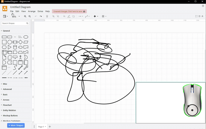Open the connection arrow style dropdown
Image resolution: width=206 pixels, height=129 pixels.
coord(81,16)
